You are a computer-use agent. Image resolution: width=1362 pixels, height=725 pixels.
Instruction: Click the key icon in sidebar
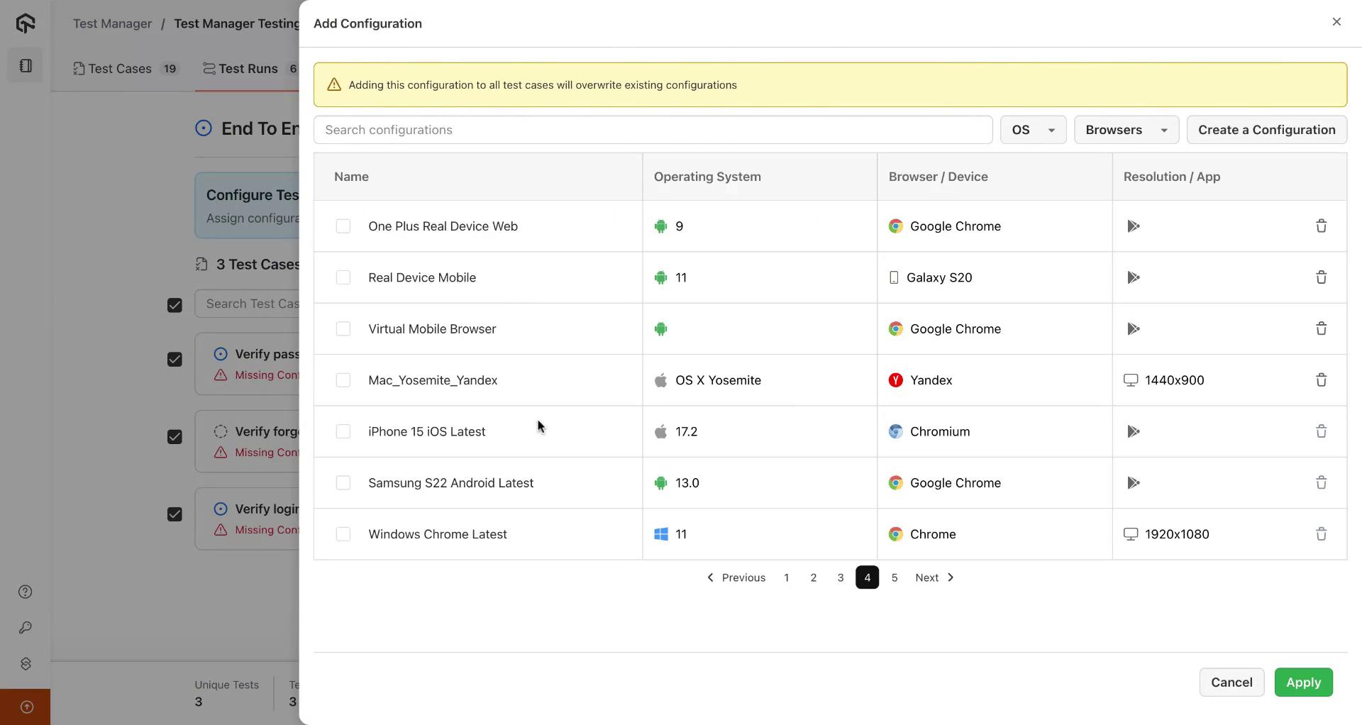pyautogui.click(x=26, y=628)
